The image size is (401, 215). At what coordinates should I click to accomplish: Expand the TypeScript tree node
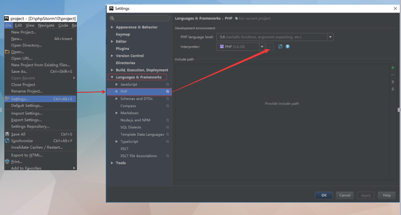point(117,141)
